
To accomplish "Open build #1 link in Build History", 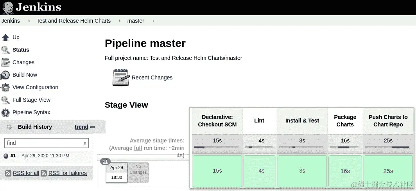I will (13, 156).
